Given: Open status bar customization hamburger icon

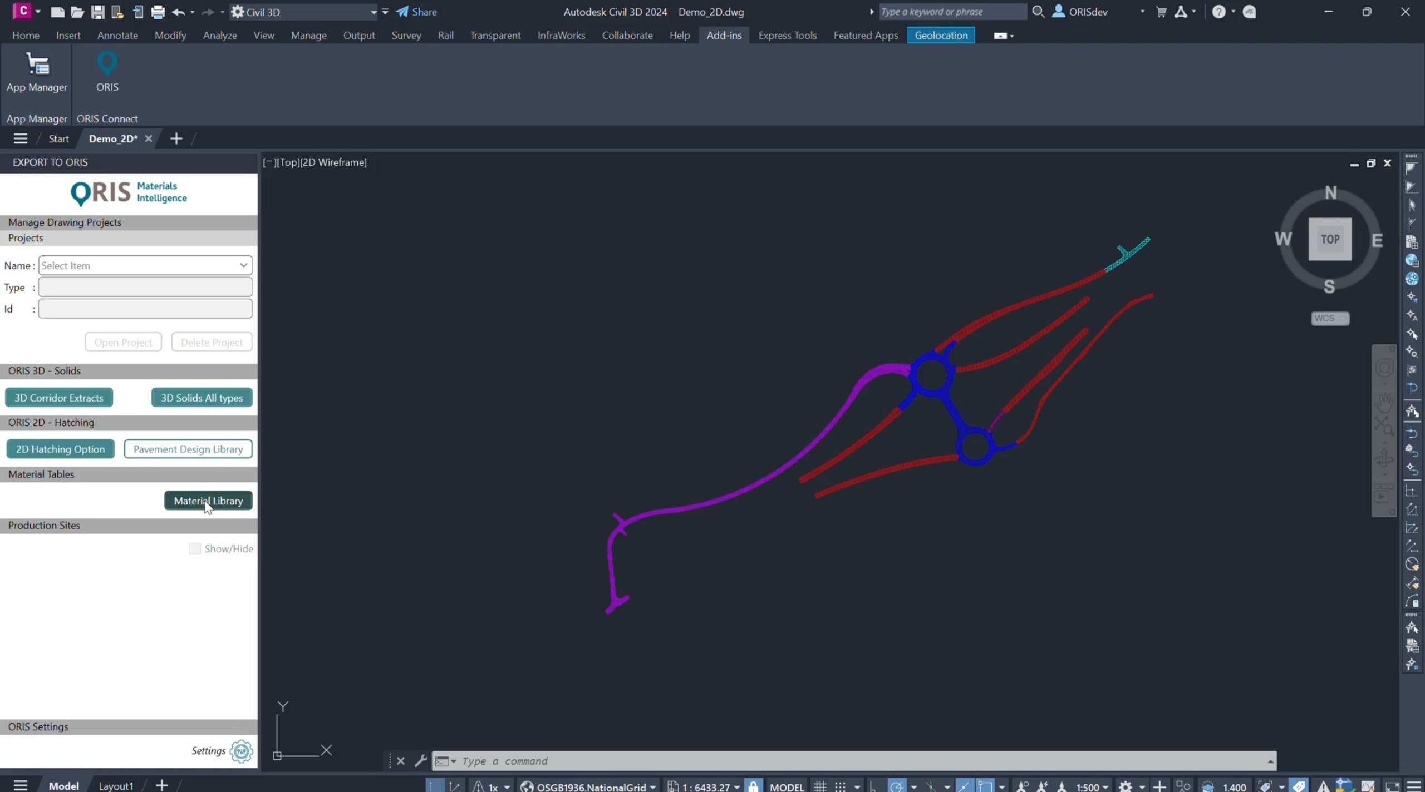Looking at the screenshot, I should point(1414,786).
